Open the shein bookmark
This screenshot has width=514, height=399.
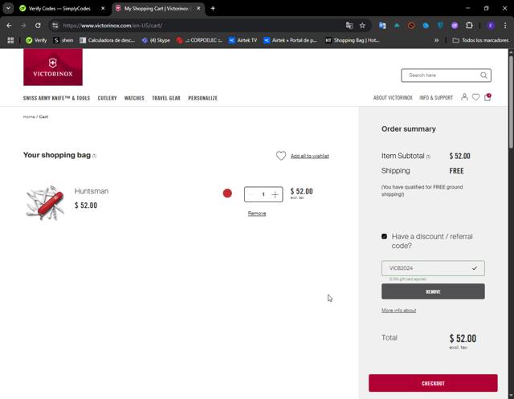tap(63, 40)
